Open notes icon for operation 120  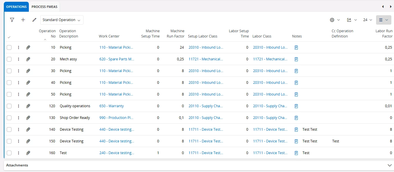pyautogui.click(x=296, y=106)
